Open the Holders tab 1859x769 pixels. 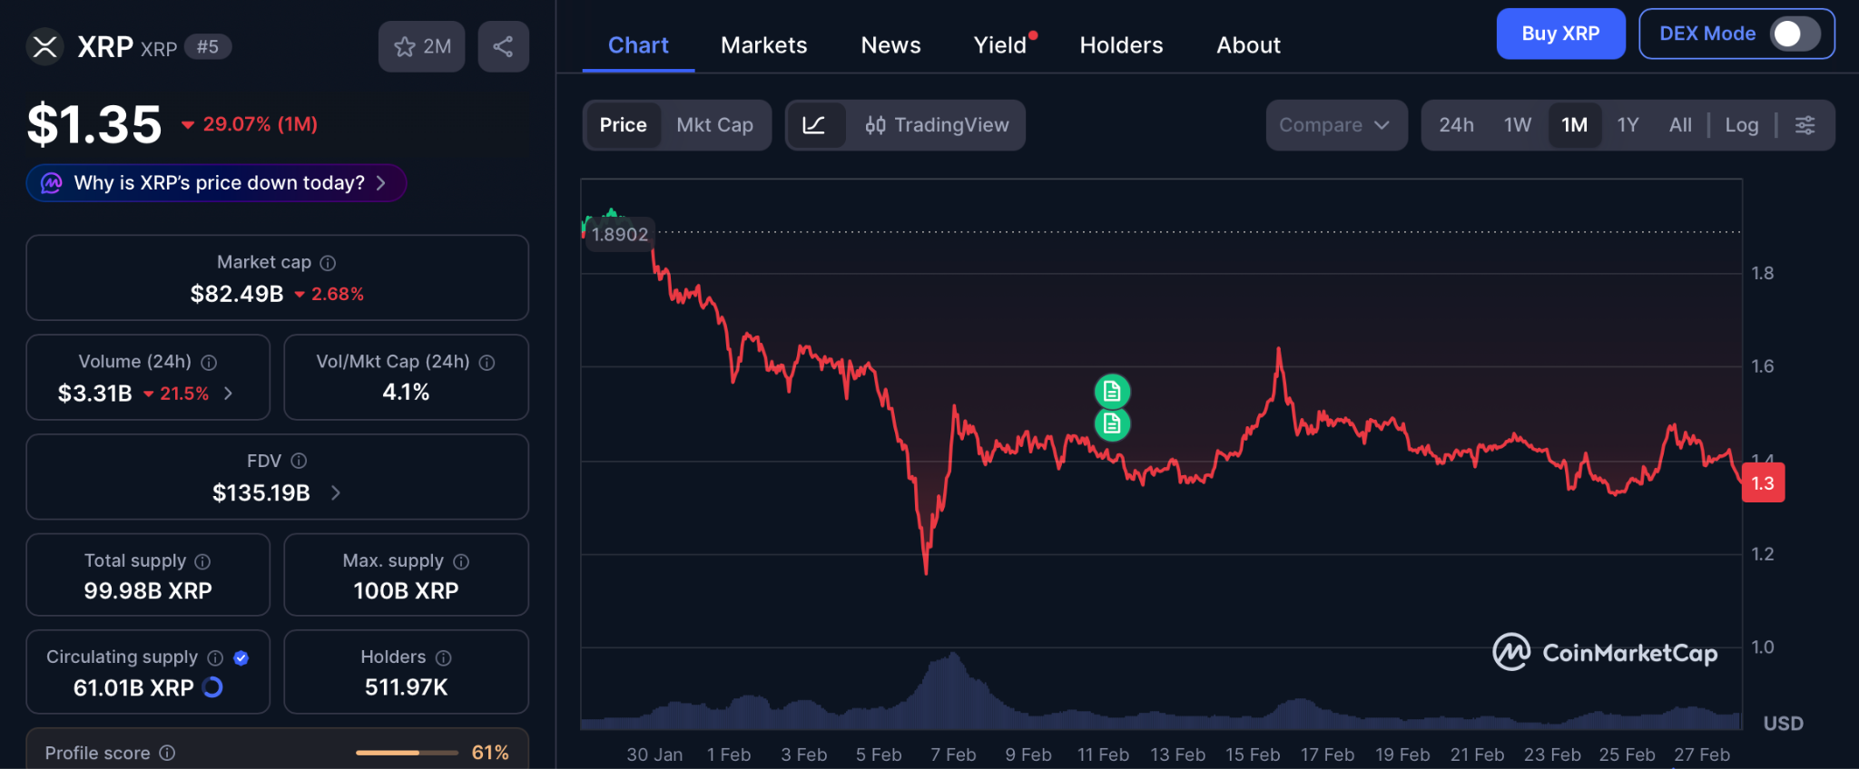(x=1121, y=45)
